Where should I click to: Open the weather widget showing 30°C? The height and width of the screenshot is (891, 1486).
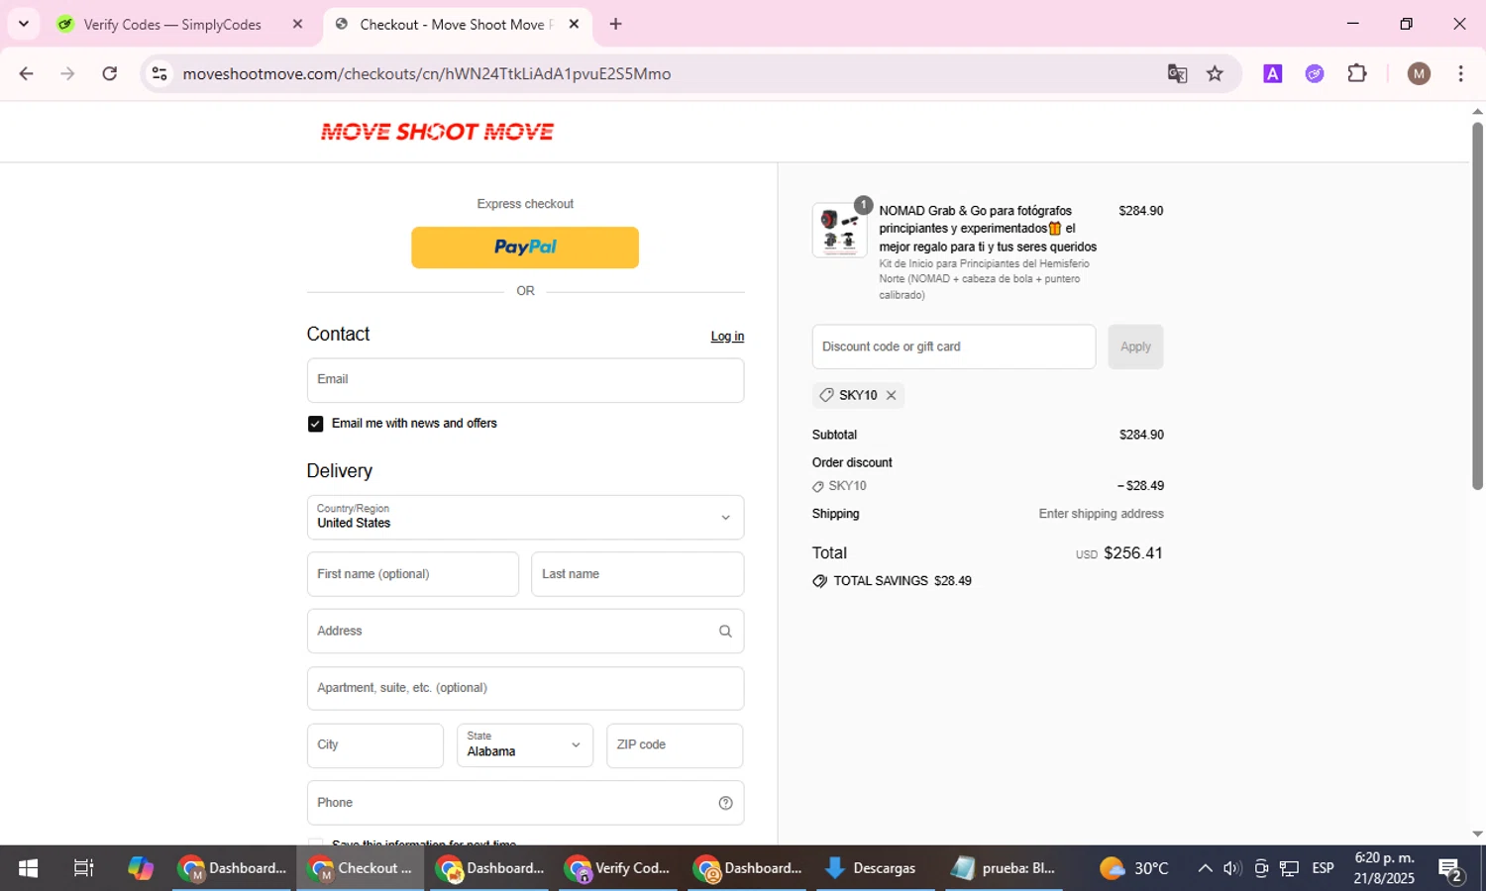(x=1134, y=868)
